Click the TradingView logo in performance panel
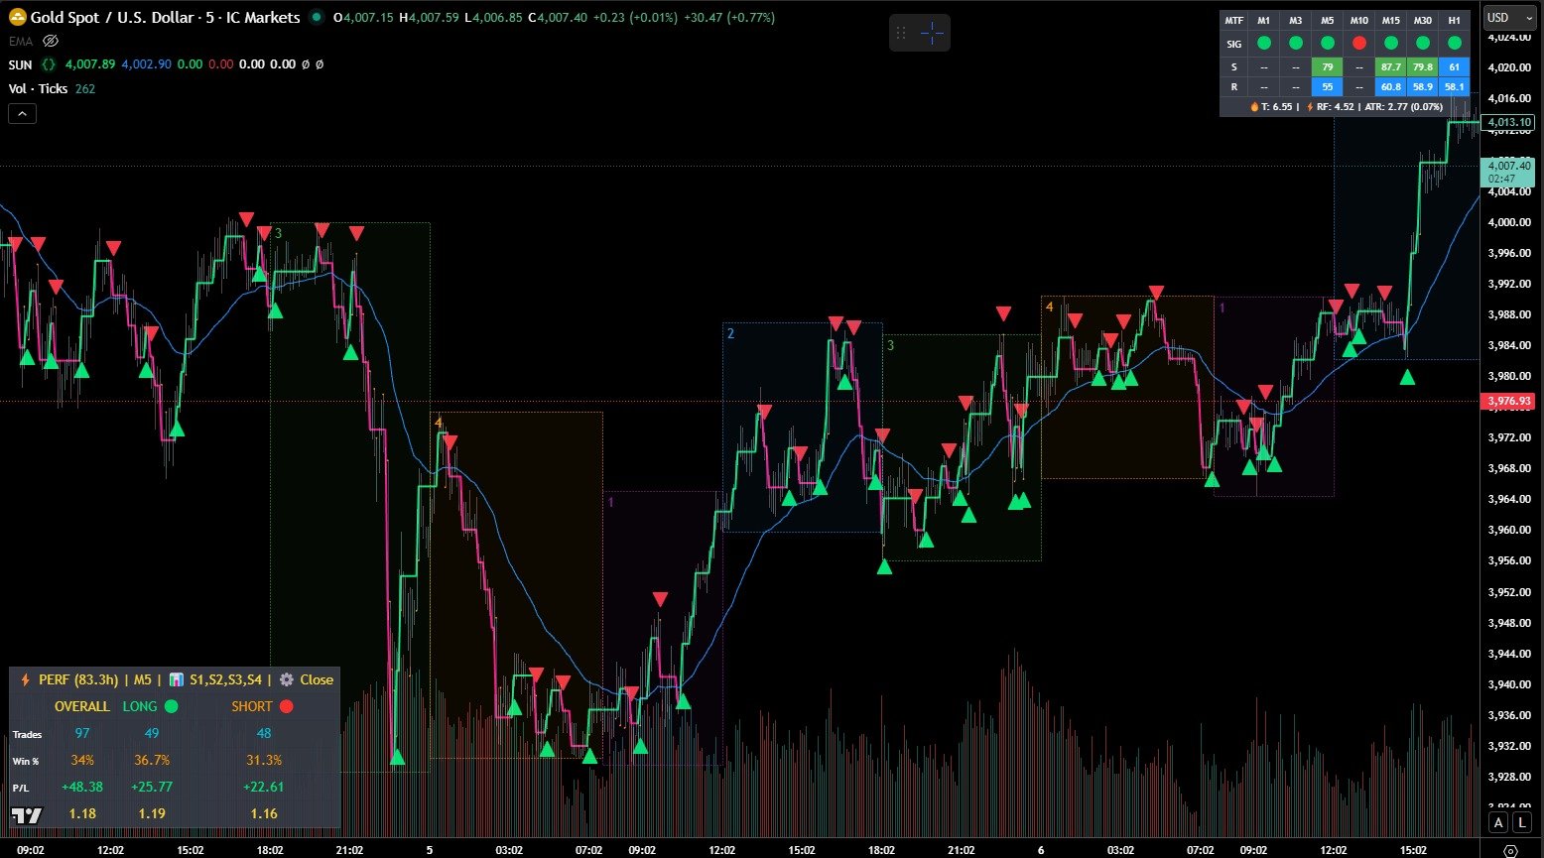Screen dimensions: 1544x858 pyautogui.click(x=27, y=815)
